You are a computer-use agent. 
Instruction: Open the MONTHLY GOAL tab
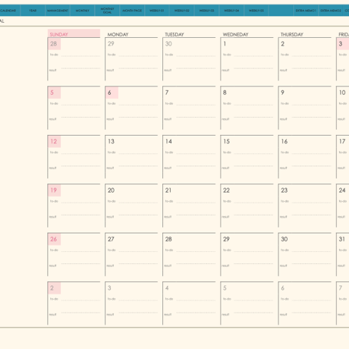(107, 11)
